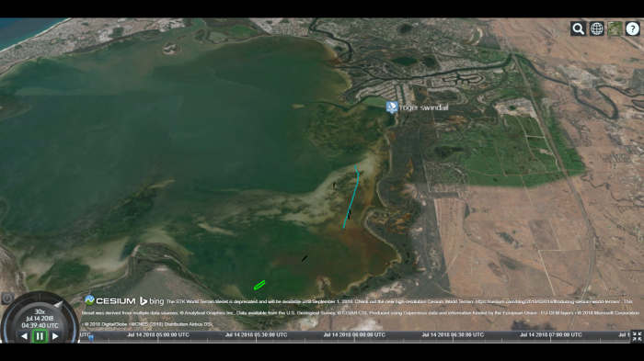Click the Cesium logo

[x=109, y=300]
